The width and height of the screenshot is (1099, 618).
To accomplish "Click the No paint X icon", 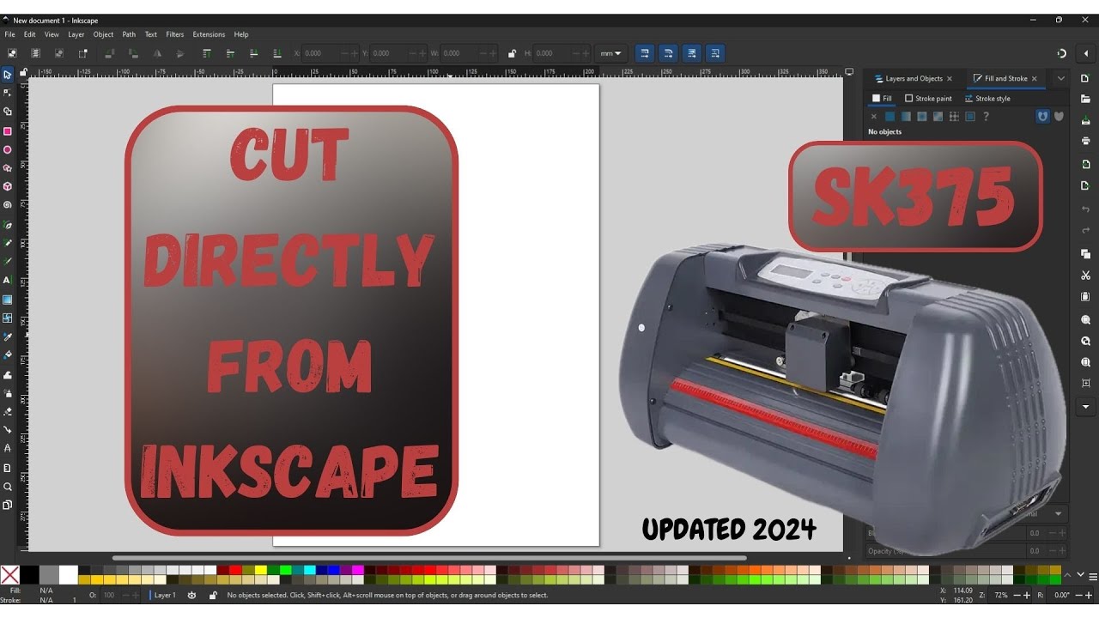I will 874,117.
